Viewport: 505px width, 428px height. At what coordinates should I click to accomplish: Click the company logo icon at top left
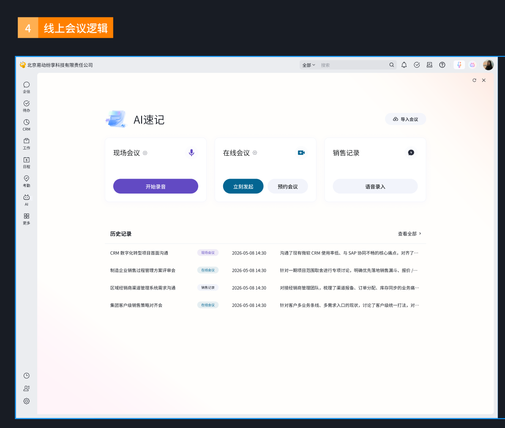pyautogui.click(x=22, y=65)
